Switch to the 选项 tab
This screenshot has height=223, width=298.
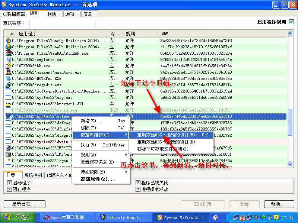[72, 14]
